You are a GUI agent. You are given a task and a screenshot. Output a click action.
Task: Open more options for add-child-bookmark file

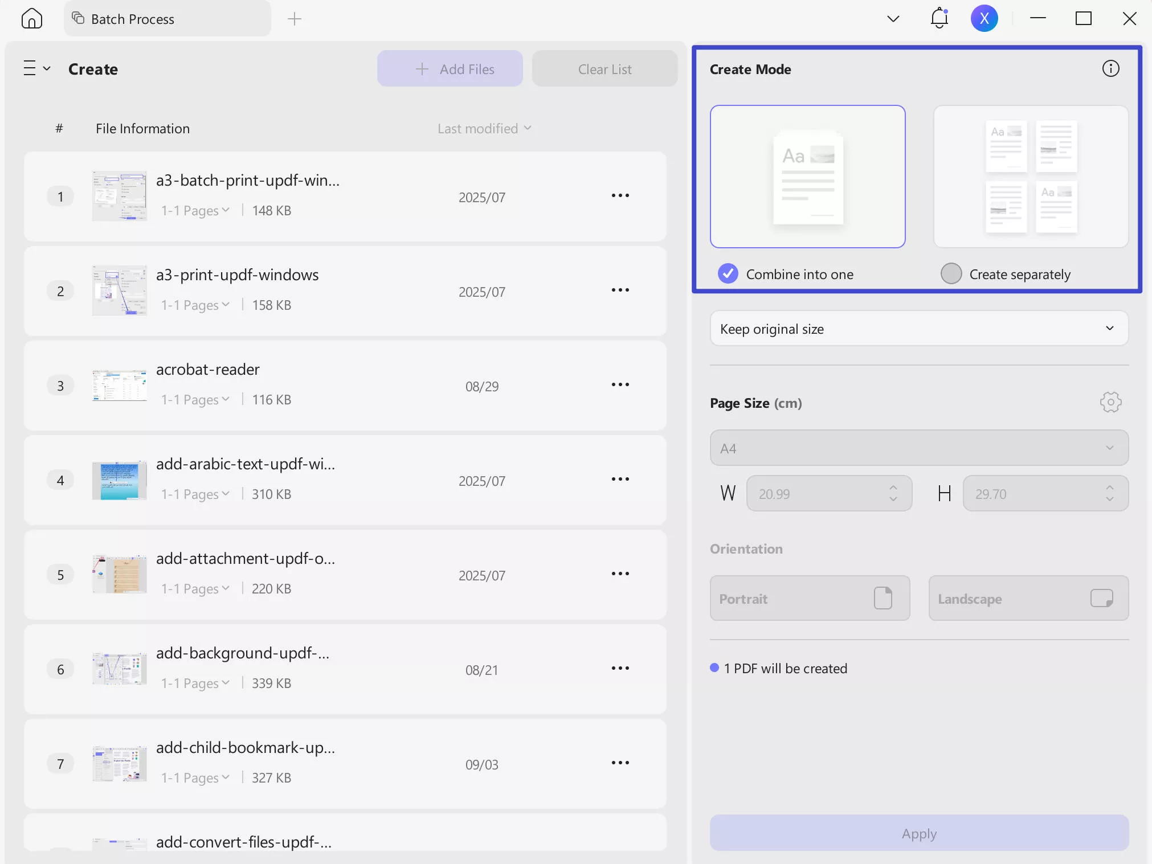(x=620, y=763)
